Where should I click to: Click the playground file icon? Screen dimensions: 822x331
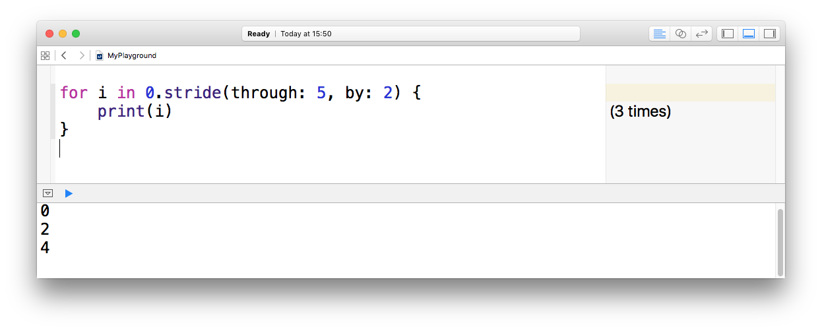coord(100,55)
